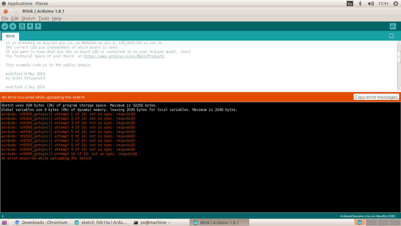Click the orange error status message
401x226 pixels.
tap(43, 97)
